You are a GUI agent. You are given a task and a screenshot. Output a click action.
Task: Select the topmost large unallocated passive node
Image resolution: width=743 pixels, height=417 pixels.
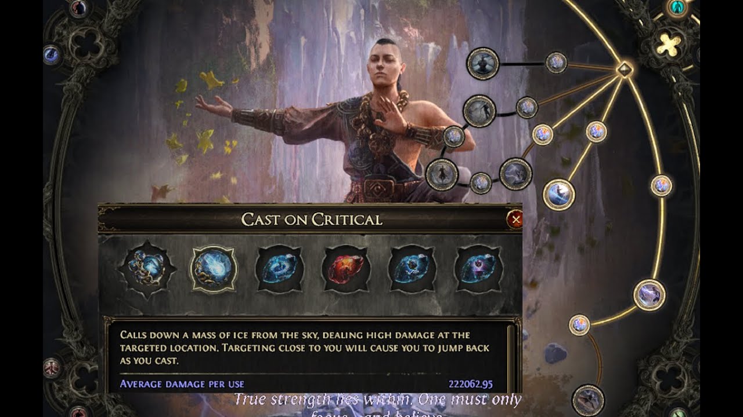[483, 64]
